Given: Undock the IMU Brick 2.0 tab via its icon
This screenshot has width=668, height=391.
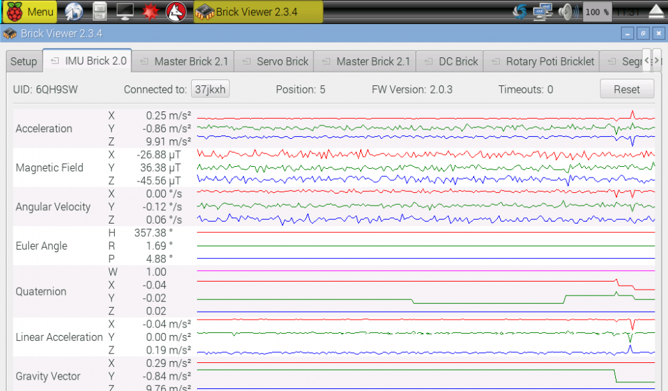Looking at the screenshot, I should (55, 61).
